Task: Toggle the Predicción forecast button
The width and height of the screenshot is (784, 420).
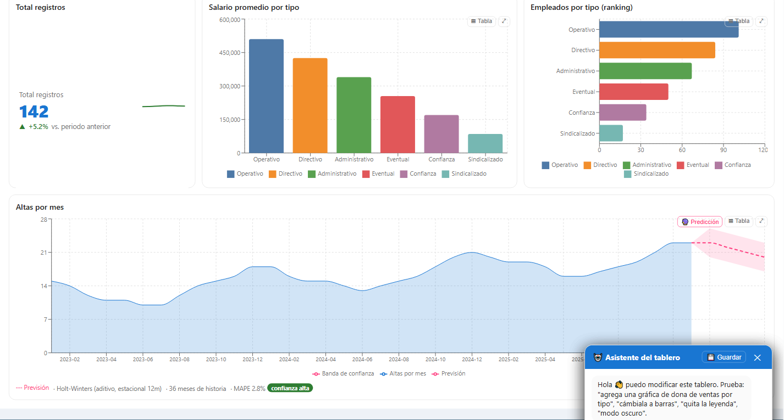Action: [x=700, y=222]
